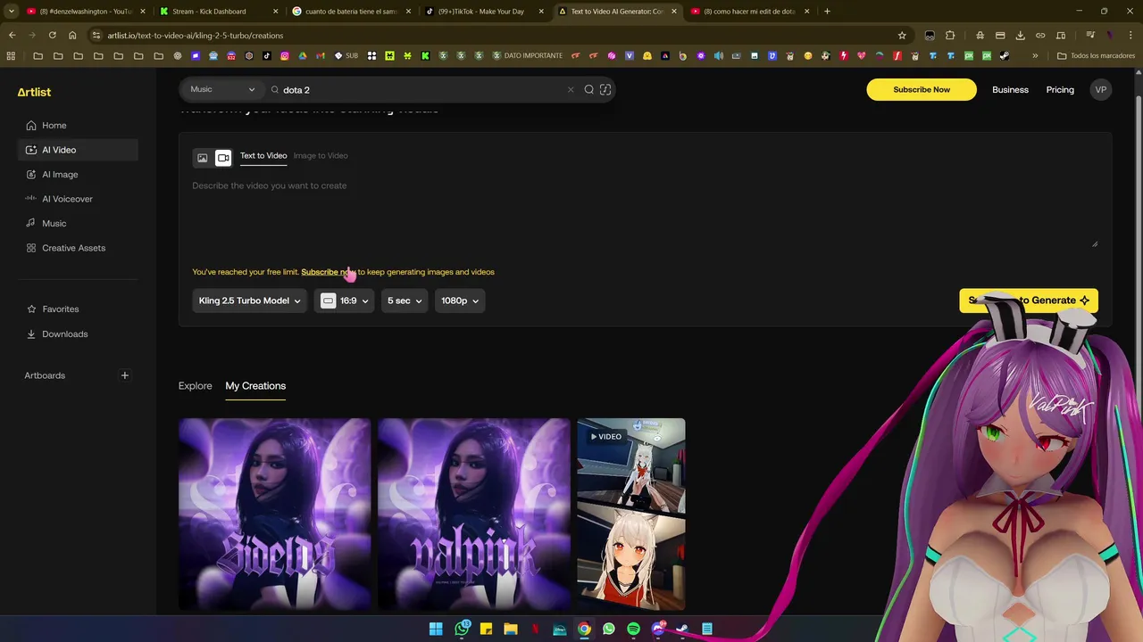Click the Subscribe Now button

(x=922, y=89)
